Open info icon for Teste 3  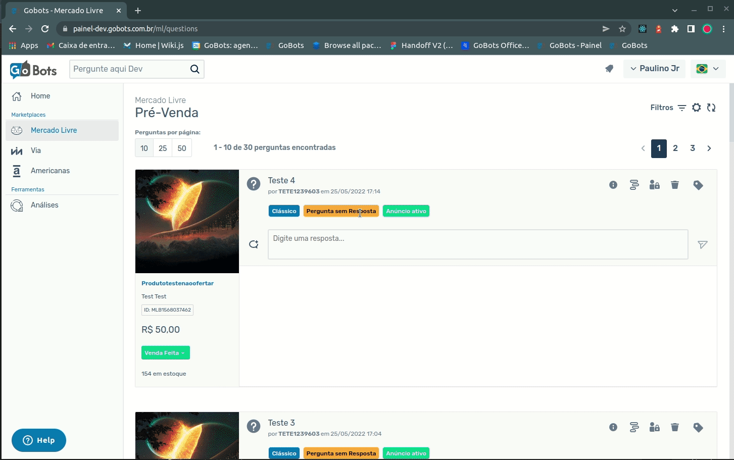[x=613, y=427]
